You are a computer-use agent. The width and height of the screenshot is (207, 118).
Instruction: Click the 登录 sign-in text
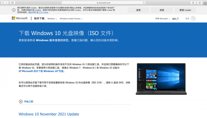coord(187,18)
